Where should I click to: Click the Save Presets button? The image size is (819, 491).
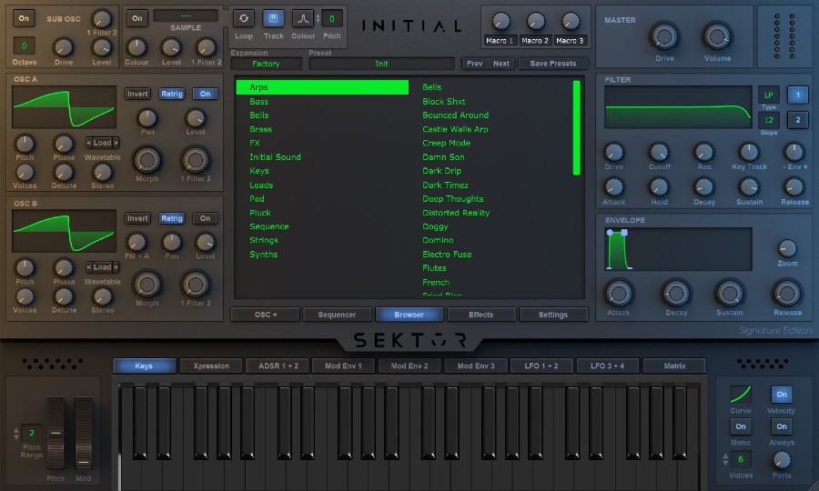pos(553,64)
